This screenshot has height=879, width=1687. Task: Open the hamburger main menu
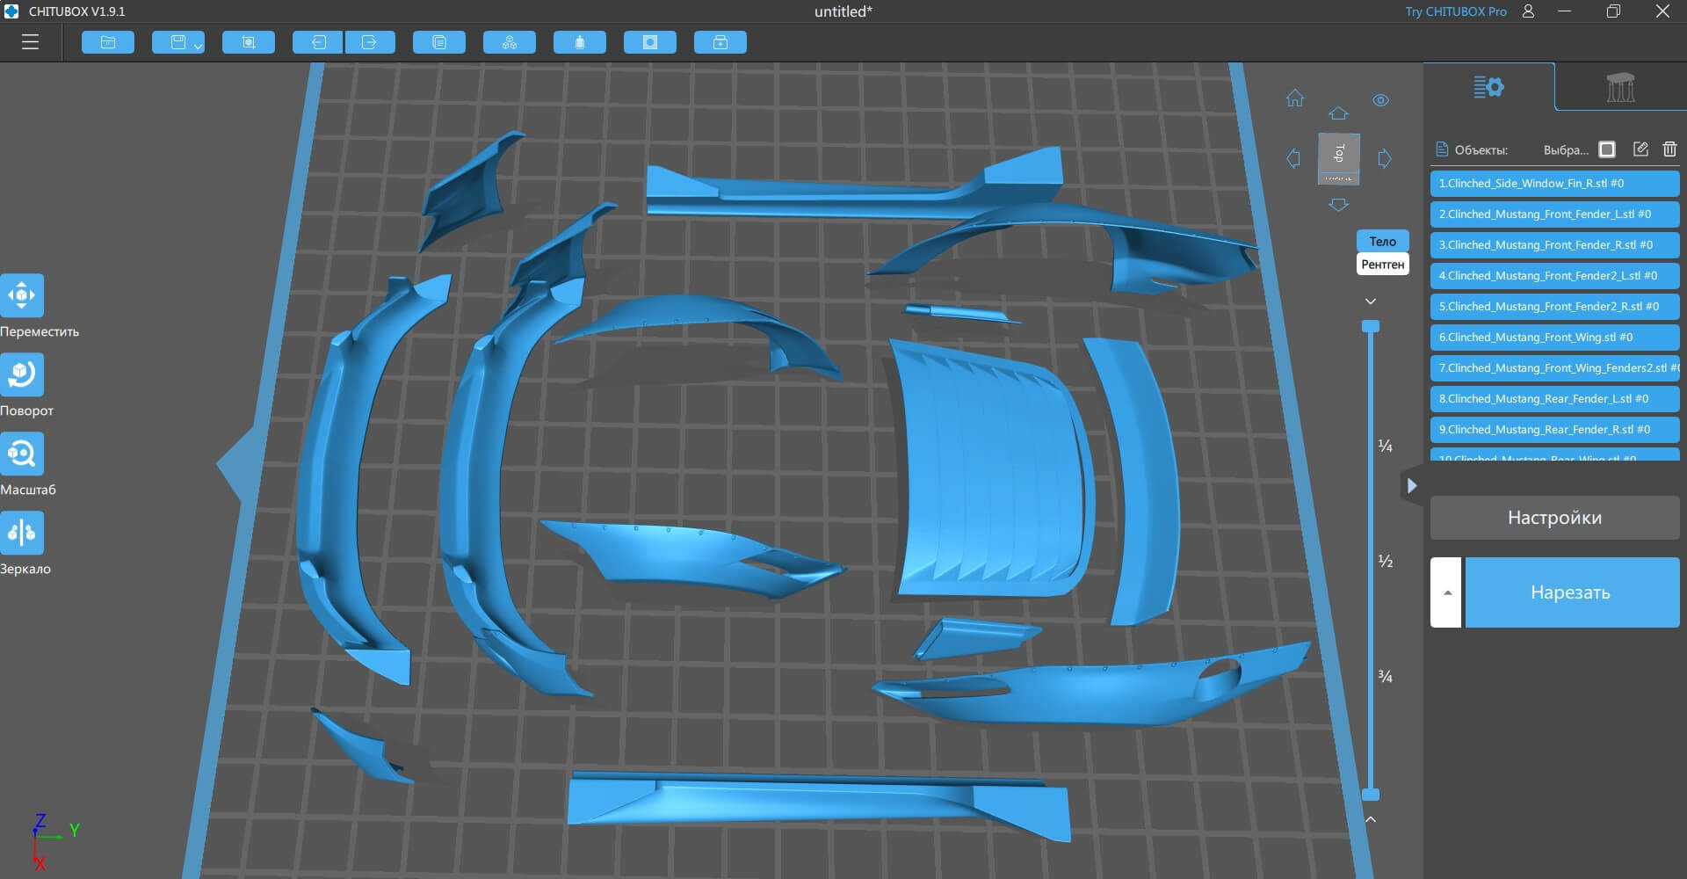coord(31,42)
